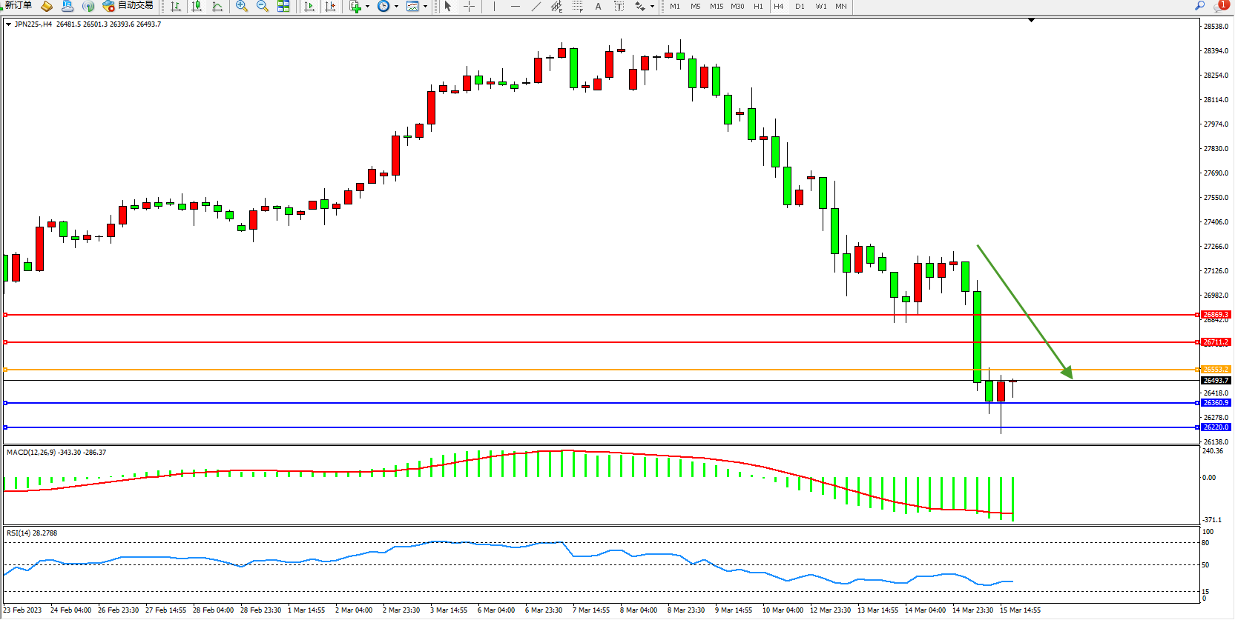This screenshot has height=620, width=1235.
Task: Open the tile windows grid icon
Action: pyautogui.click(x=283, y=7)
